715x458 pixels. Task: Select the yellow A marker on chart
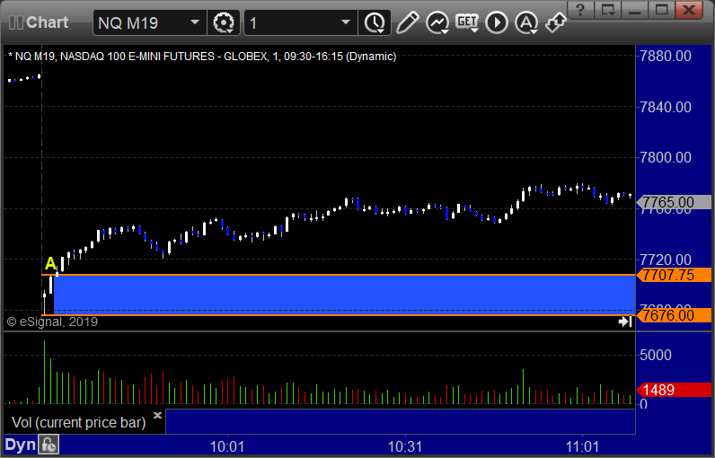pos(50,263)
